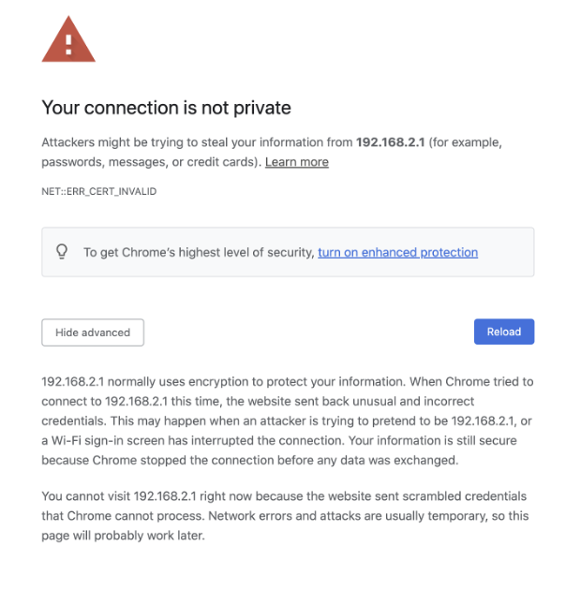The image size is (581, 590).
Task: Click the You cannot visit 192.168.2.1 line
Action: coord(284,496)
